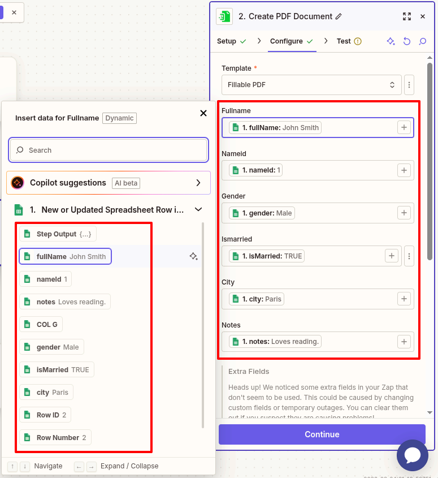Screen dimensions: 438x478
Task: Click the right arrow expand key hint
Action: click(x=91, y=466)
